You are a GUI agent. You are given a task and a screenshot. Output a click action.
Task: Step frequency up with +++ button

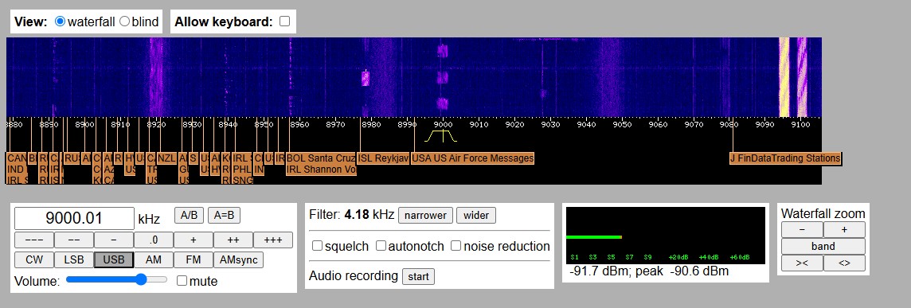point(273,240)
